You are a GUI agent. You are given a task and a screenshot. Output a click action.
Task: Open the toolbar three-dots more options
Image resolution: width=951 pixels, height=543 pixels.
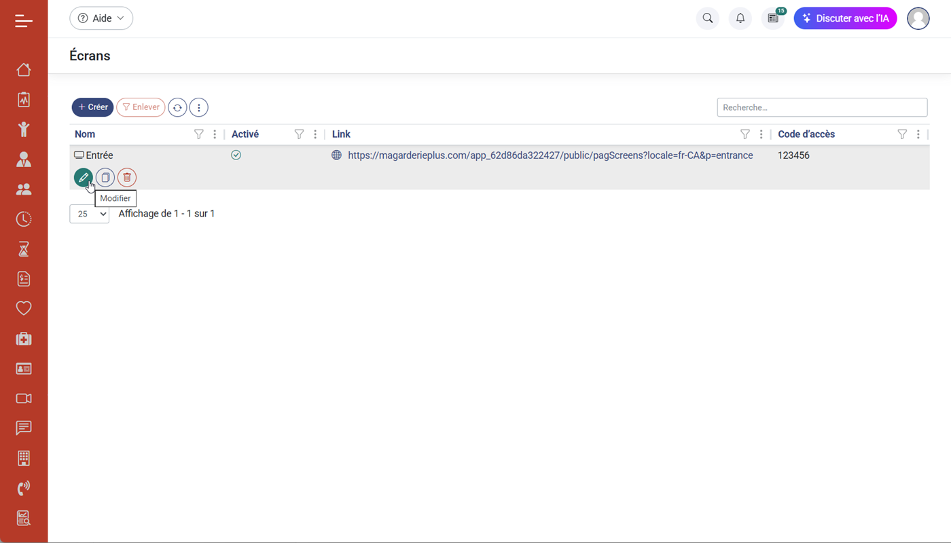(x=198, y=107)
